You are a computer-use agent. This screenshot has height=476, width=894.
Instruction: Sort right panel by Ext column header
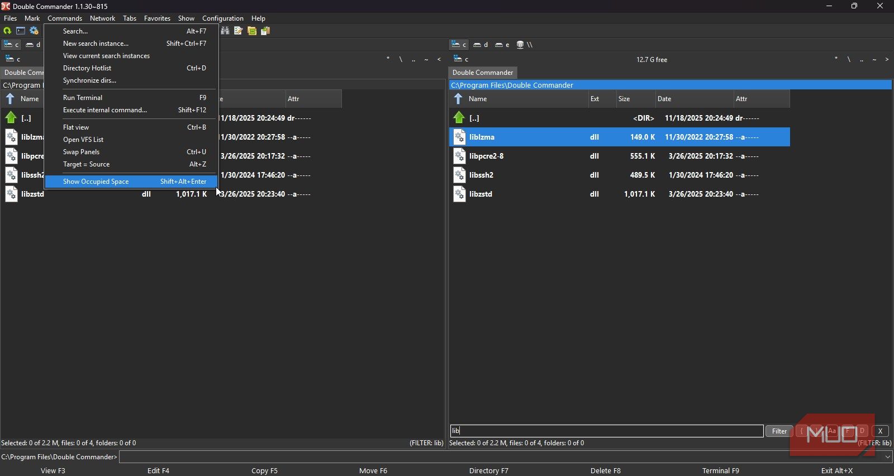(602, 99)
